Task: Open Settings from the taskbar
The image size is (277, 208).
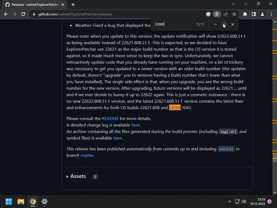Action: [45, 201]
